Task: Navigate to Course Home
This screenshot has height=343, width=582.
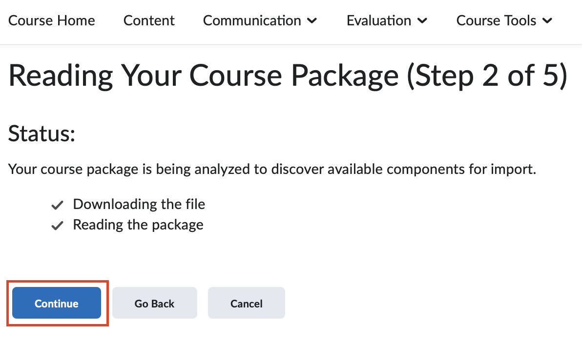Action: pyautogui.click(x=51, y=20)
